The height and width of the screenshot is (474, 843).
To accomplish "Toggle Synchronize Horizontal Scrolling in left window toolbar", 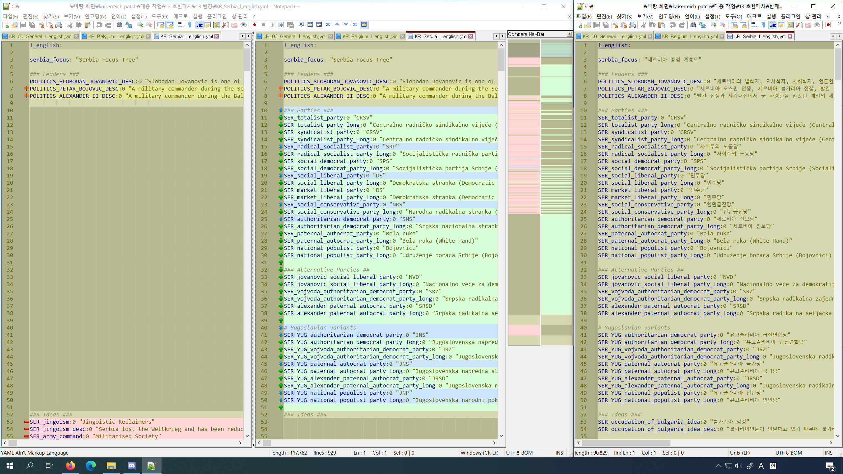I will (170, 25).
